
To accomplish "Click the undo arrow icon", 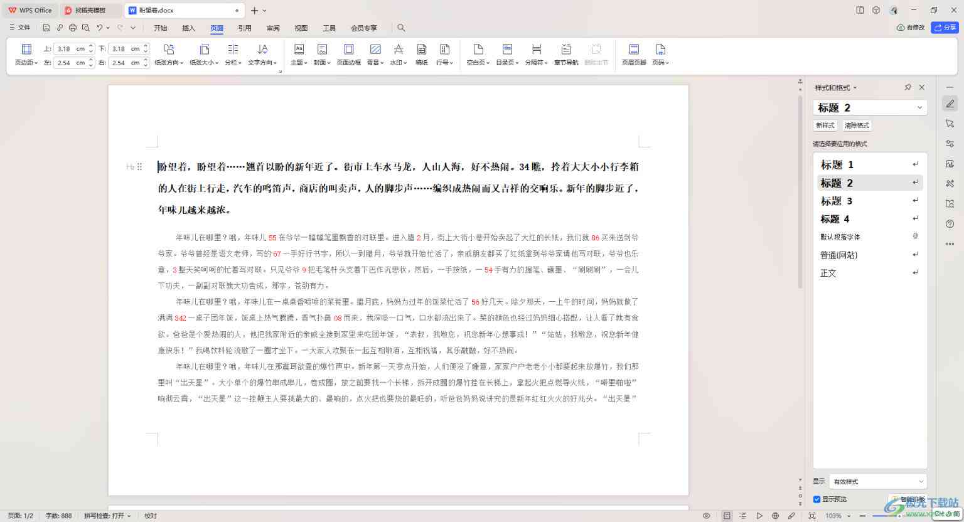I will pos(99,28).
